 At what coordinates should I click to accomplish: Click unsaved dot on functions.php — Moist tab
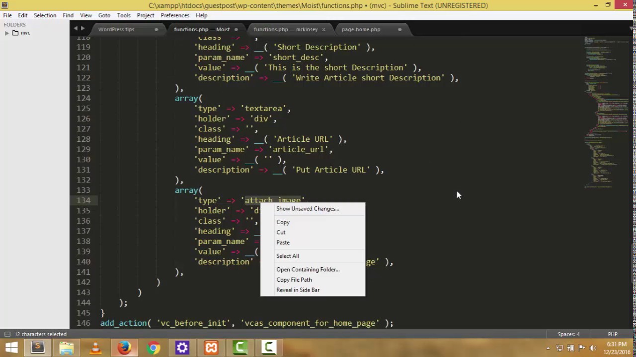[236, 29]
